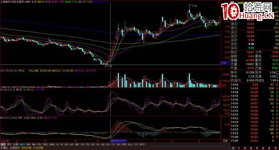Open the RSI indicator tab
Viewport: 279px width, 150px height.
tap(93, 144)
